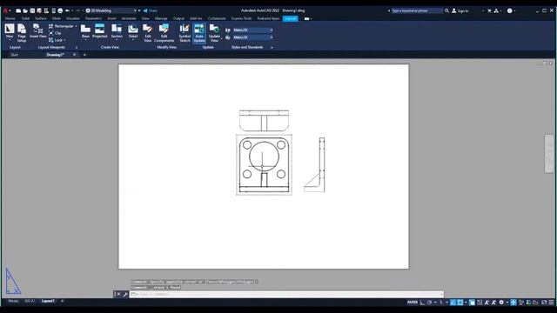Click the workspace switching gear in status bar
The height and width of the screenshot is (313, 557).
click(x=501, y=303)
